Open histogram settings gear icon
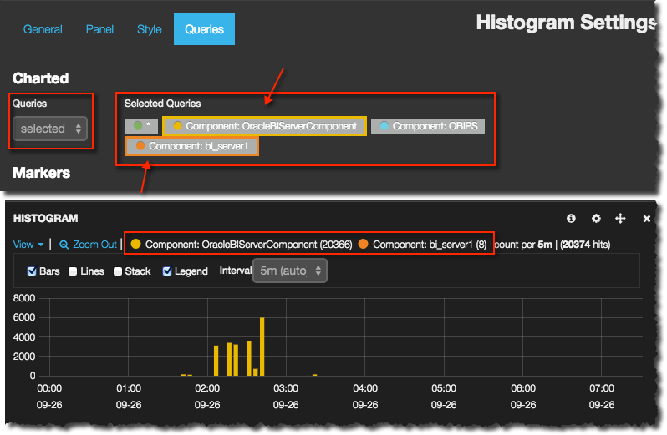The image size is (667, 435). point(596,218)
